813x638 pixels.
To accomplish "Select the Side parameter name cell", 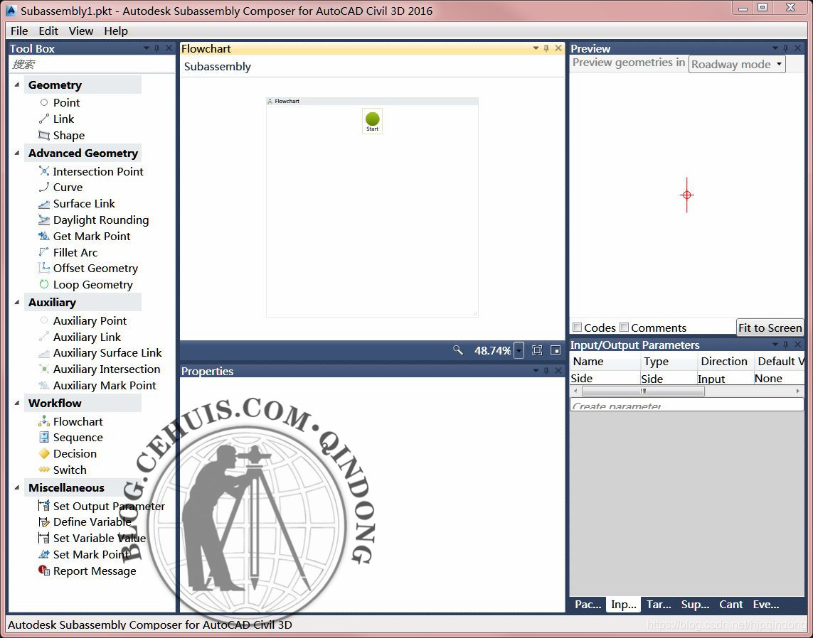I will coord(604,378).
